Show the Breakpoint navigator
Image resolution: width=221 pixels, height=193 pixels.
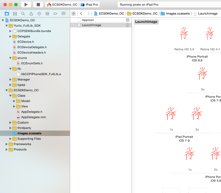pyautogui.click(x=55, y=14)
